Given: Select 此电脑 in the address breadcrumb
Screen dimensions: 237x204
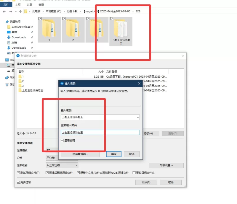Looking at the screenshot, I should (36, 11).
